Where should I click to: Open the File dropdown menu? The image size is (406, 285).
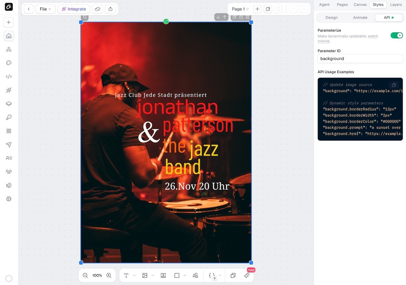point(45,9)
